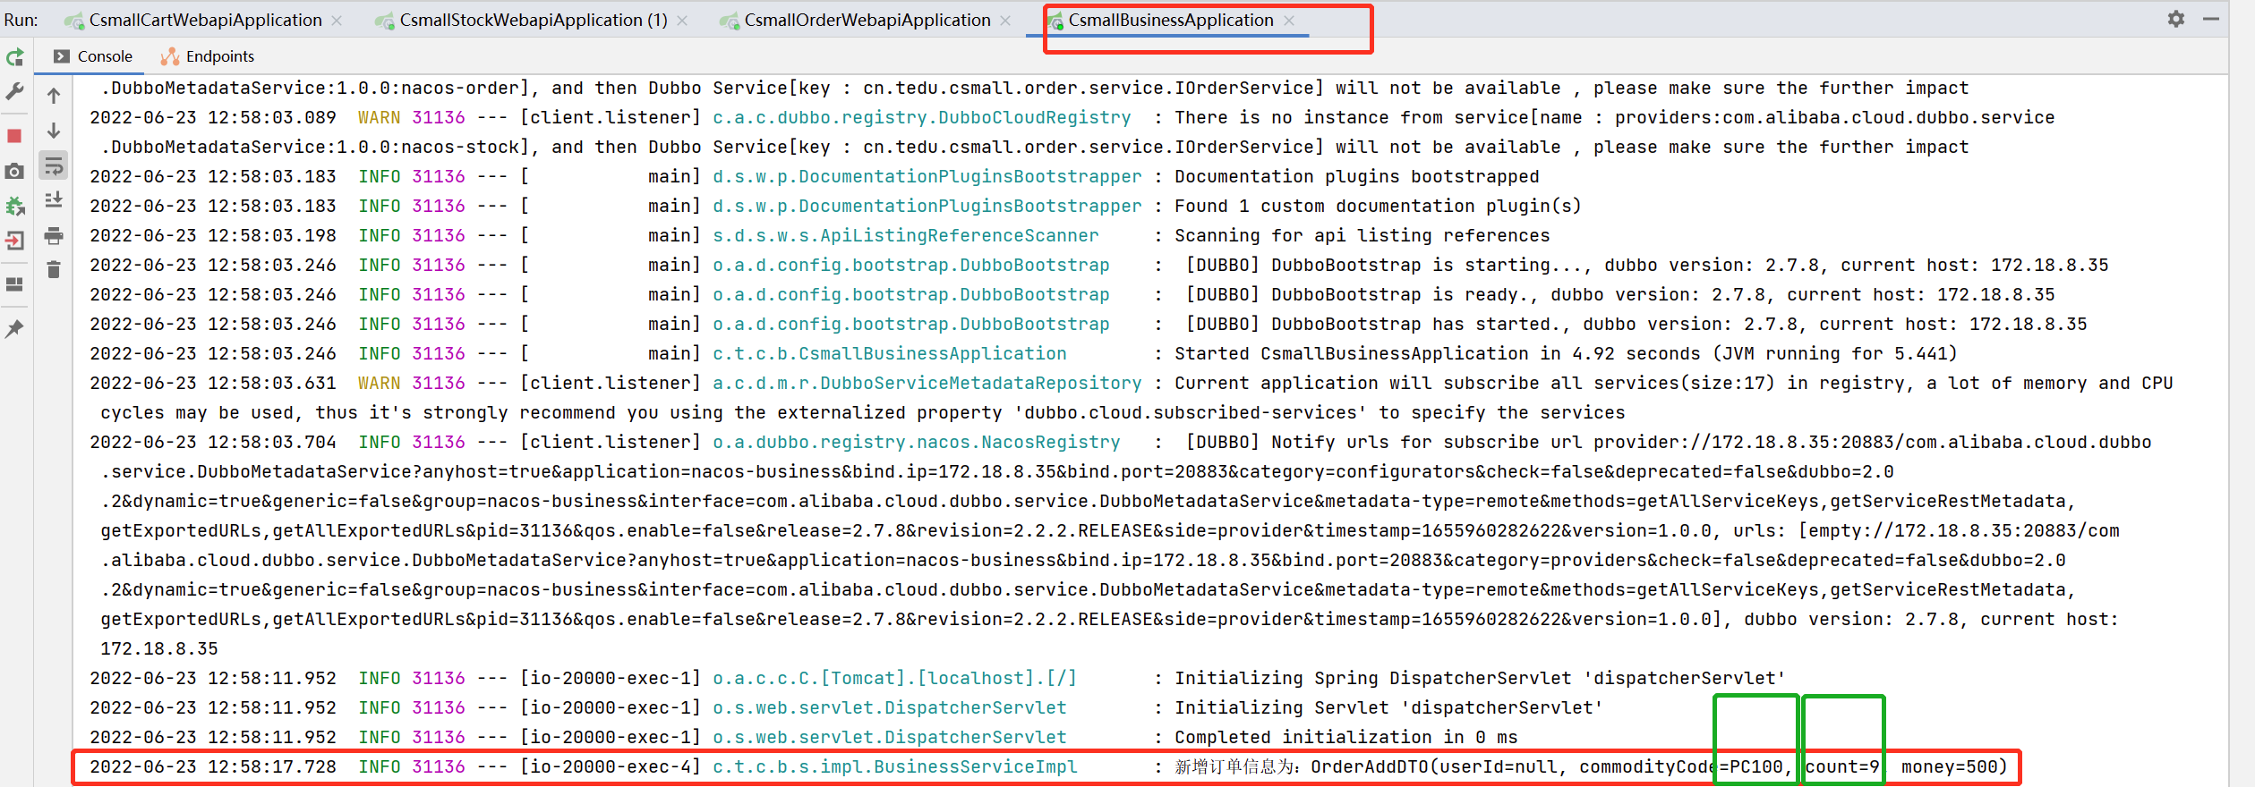Open the Endpoints sub-tab
This screenshot has height=787, width=2255.
click(207, 56)
